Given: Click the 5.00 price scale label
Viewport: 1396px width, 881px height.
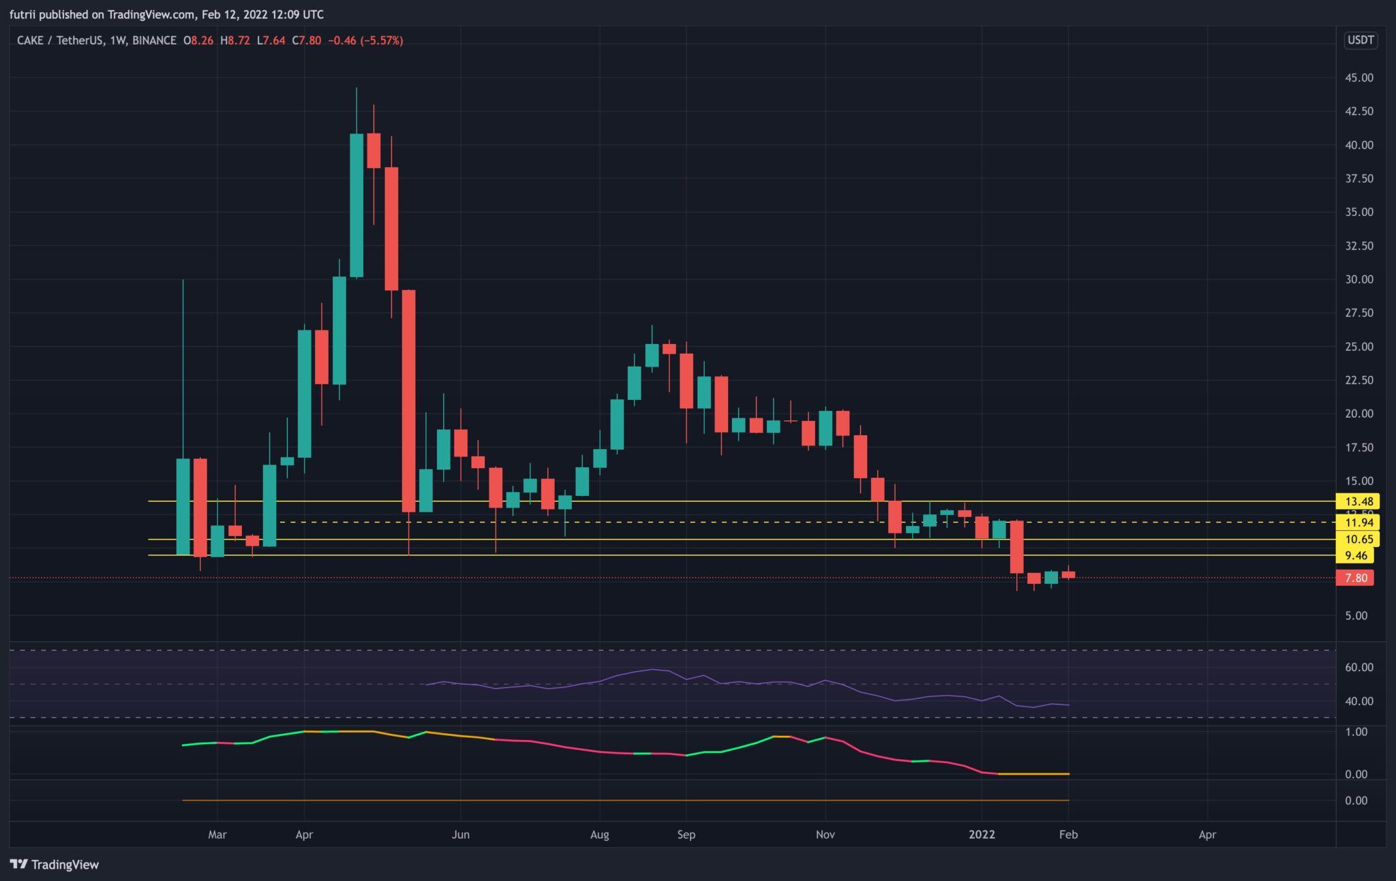Looking at the screenshot, I should [1356, 615].
